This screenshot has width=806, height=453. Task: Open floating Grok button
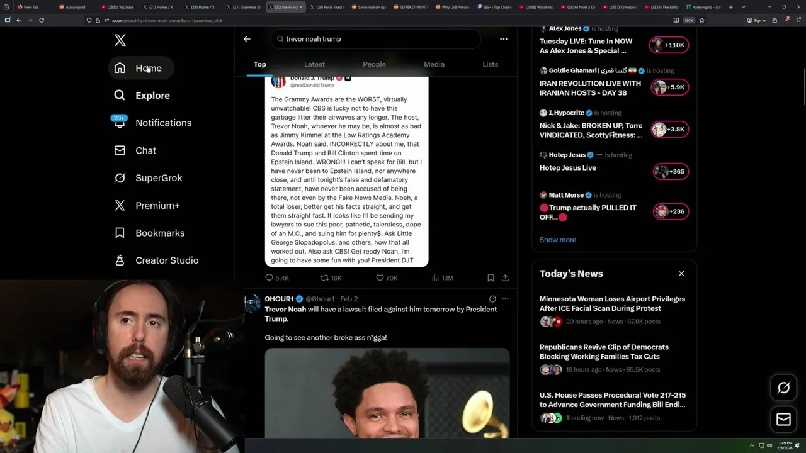(x=783, y=388)
